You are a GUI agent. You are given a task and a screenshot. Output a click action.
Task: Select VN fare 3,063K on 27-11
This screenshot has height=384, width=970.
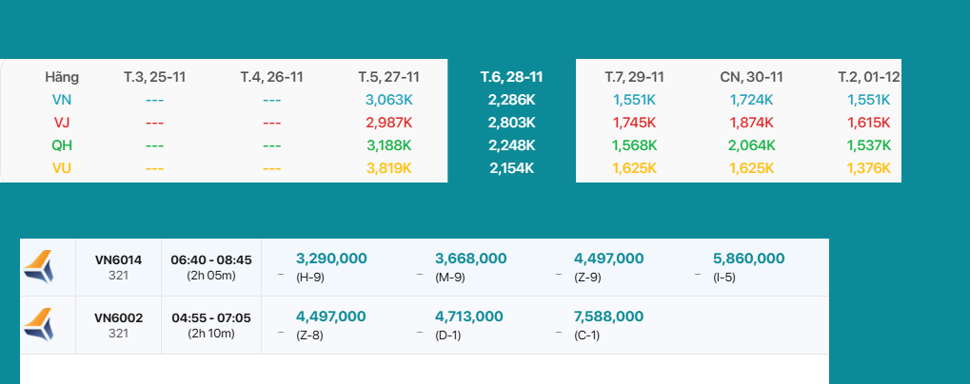pos(388,99)
